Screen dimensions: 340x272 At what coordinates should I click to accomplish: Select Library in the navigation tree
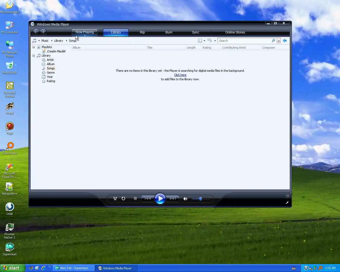pyautogui.click(x=46, y=56)
